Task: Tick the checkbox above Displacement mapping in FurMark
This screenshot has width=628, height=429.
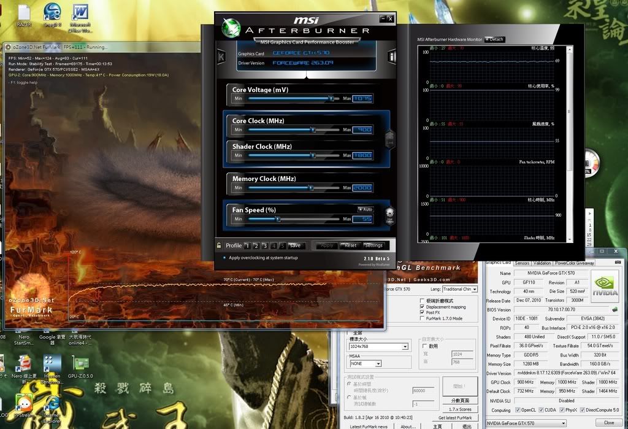Action: point(422,300)
